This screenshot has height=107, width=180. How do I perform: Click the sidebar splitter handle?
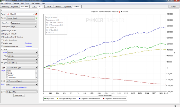click(39, 56)
